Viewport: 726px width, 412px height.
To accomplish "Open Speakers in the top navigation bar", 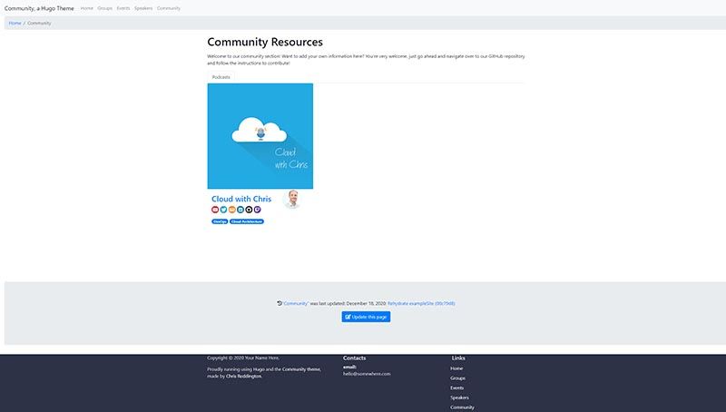I will point(143,8).
